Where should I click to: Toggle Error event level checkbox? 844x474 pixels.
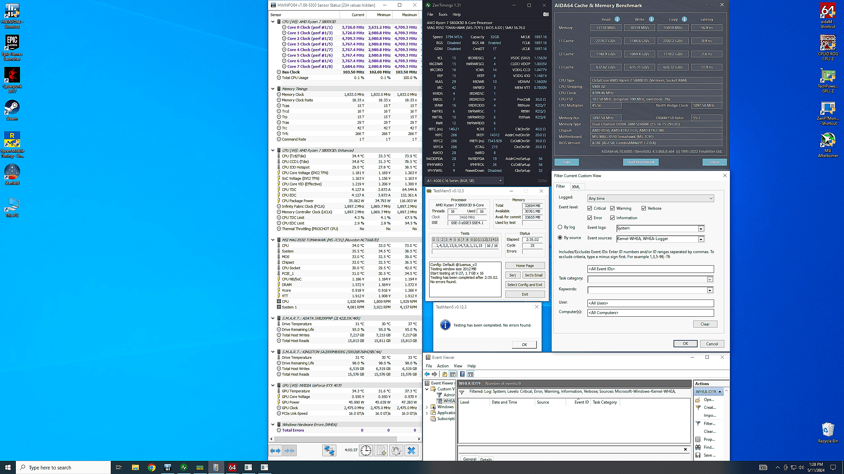(590, 218)
